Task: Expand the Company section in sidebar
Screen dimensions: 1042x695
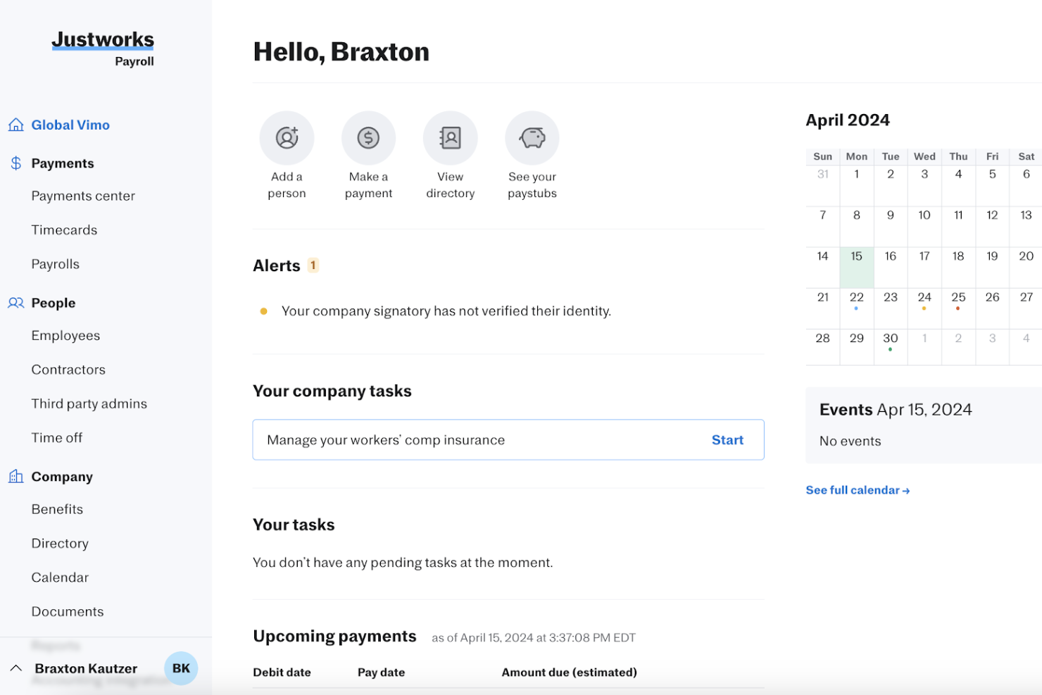Action: point(61,477)
